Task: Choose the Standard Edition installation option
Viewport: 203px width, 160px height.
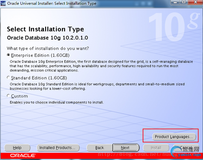Action: pos(8,78)
